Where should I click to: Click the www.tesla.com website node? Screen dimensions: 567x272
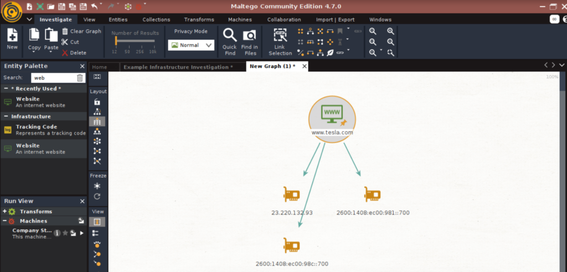(x=332, y=119)
